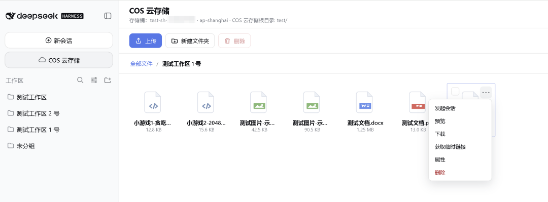548x202 pixels.
Task: Open the COS 云存储 sidebar button
Action: pos(59,60)
